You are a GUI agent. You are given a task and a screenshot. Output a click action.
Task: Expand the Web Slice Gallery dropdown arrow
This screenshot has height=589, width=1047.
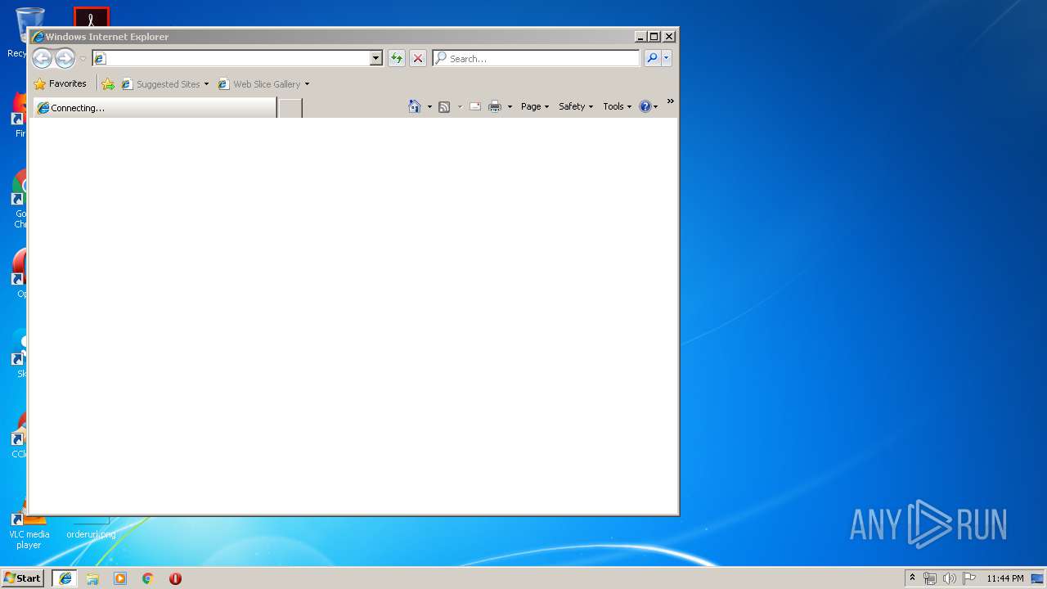point(307,83)
